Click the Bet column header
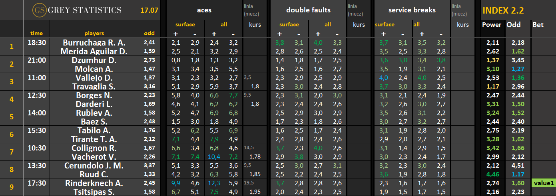The height and width of the screenshot is (196, 556). tap(538, 25)
